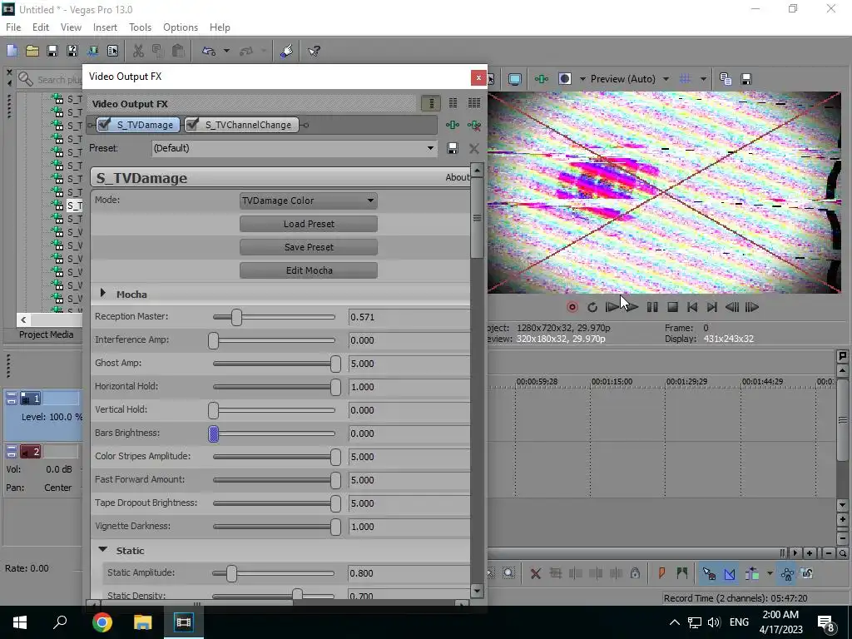Open the Preview (Auto) quality dropdown
852x639 pixels.
[x=666, y=79]
